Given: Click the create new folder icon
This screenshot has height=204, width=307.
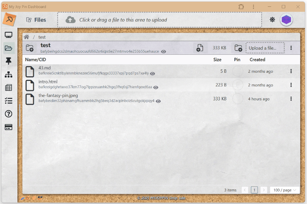Looking at the screenshot, I should point(238,48).
